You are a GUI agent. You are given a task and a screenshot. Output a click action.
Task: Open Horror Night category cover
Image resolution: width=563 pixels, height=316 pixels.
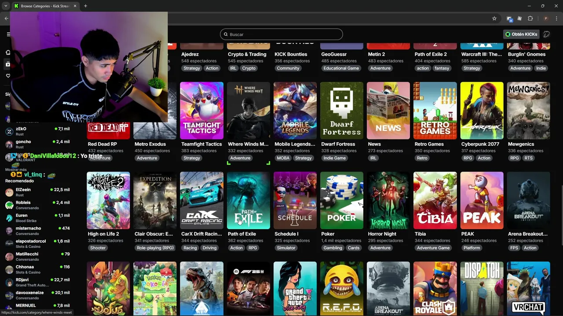[388, 201]
